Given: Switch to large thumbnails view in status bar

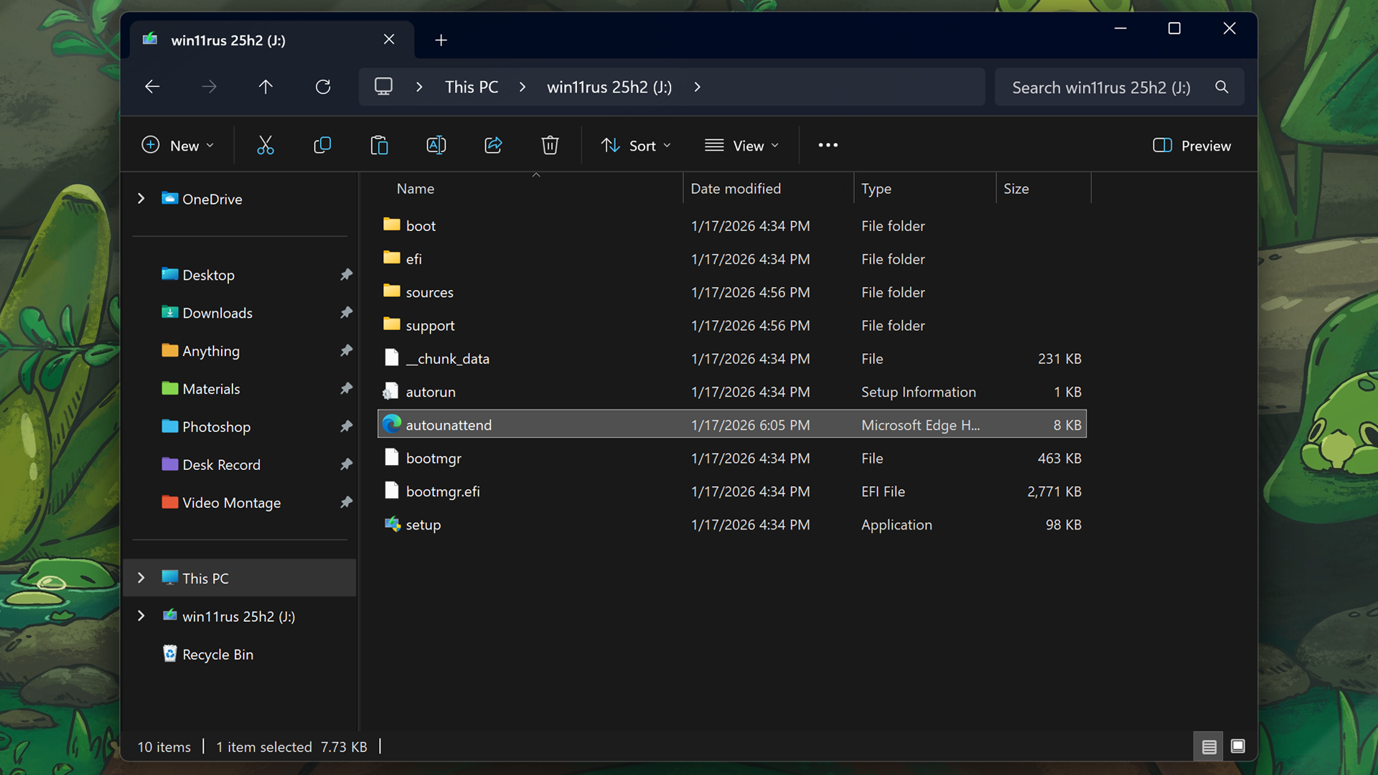Looking at the screenshot, I should (x=1237, y=746).
